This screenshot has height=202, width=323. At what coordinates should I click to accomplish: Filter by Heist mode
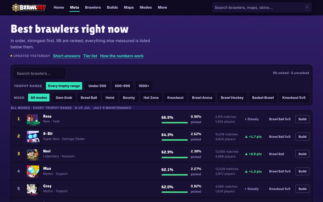(x=110, y=98)
